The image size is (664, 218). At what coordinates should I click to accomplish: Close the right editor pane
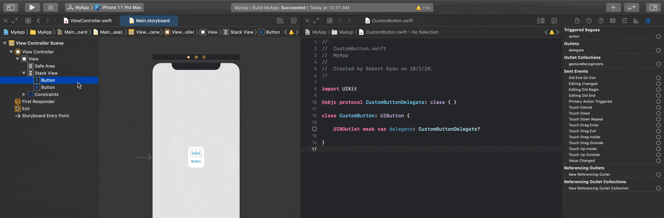coord(307,20)
